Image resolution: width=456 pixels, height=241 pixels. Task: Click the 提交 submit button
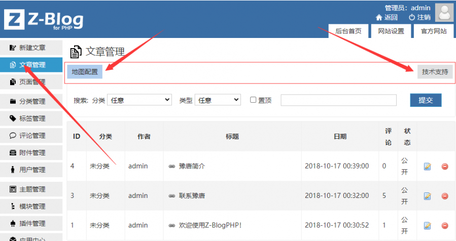point(426,100)
